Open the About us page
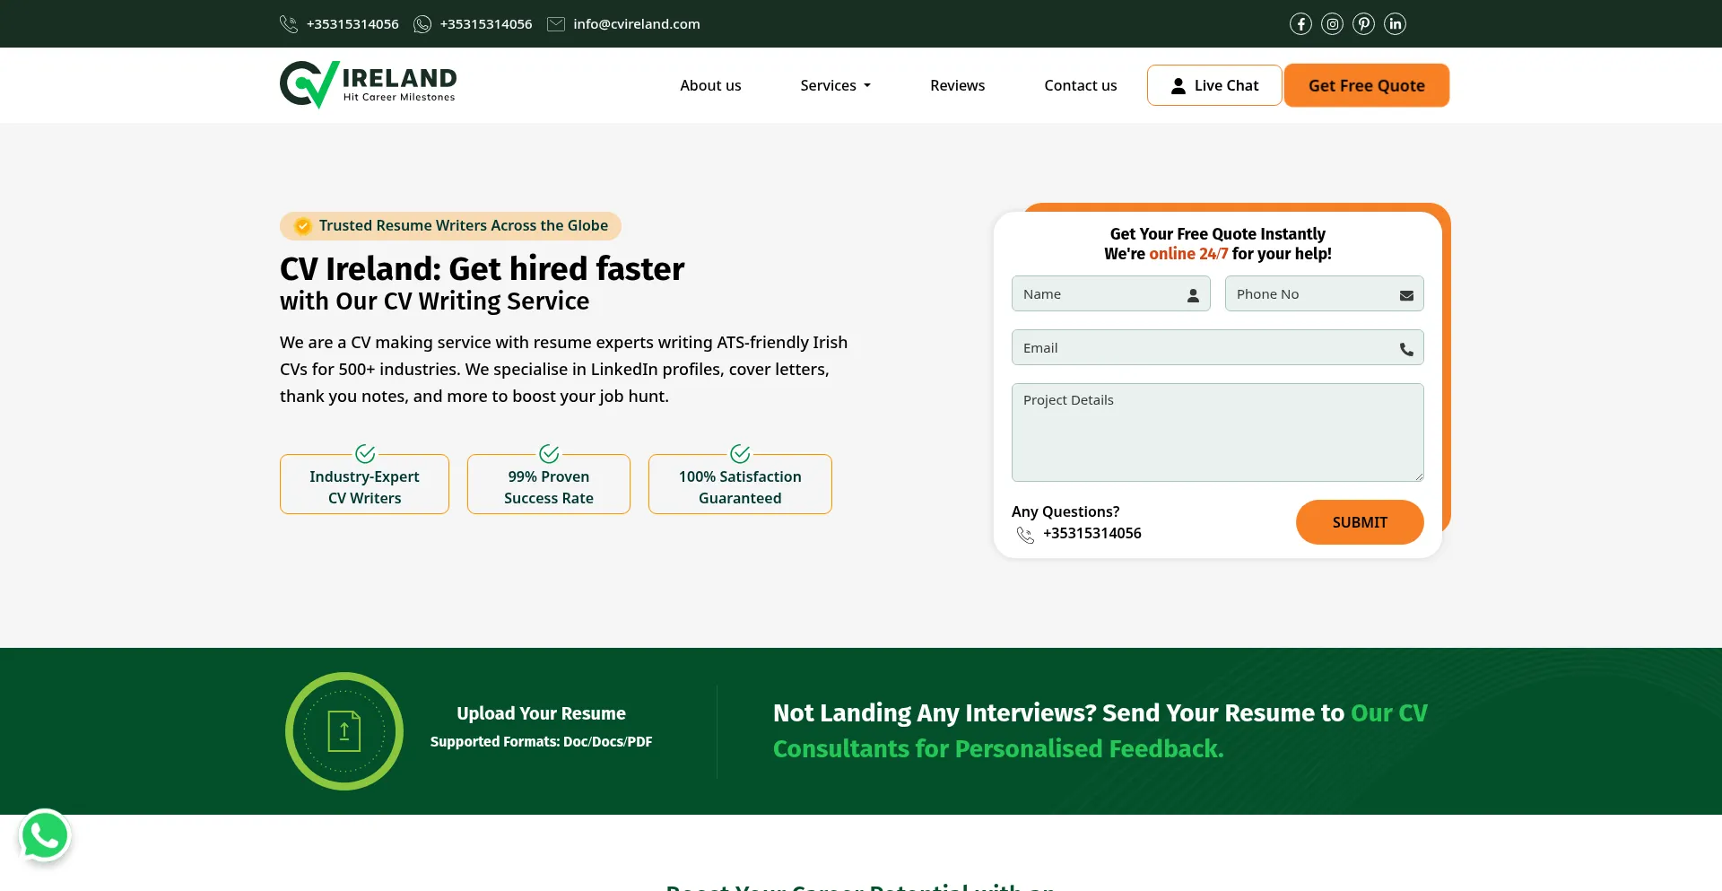The image size is (1722, 891). pos(710,85)
